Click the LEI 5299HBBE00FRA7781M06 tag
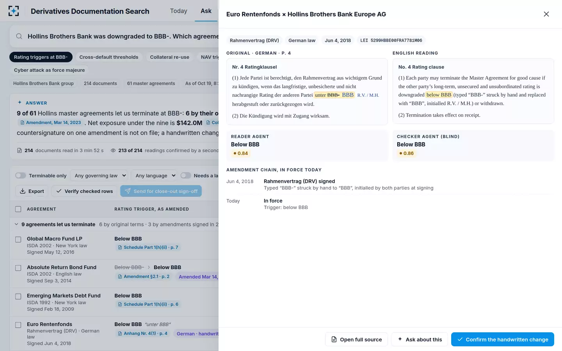Image resolution: width=562 pixels, height=351 pixels. pyautogui.click(x=391, y=41)
